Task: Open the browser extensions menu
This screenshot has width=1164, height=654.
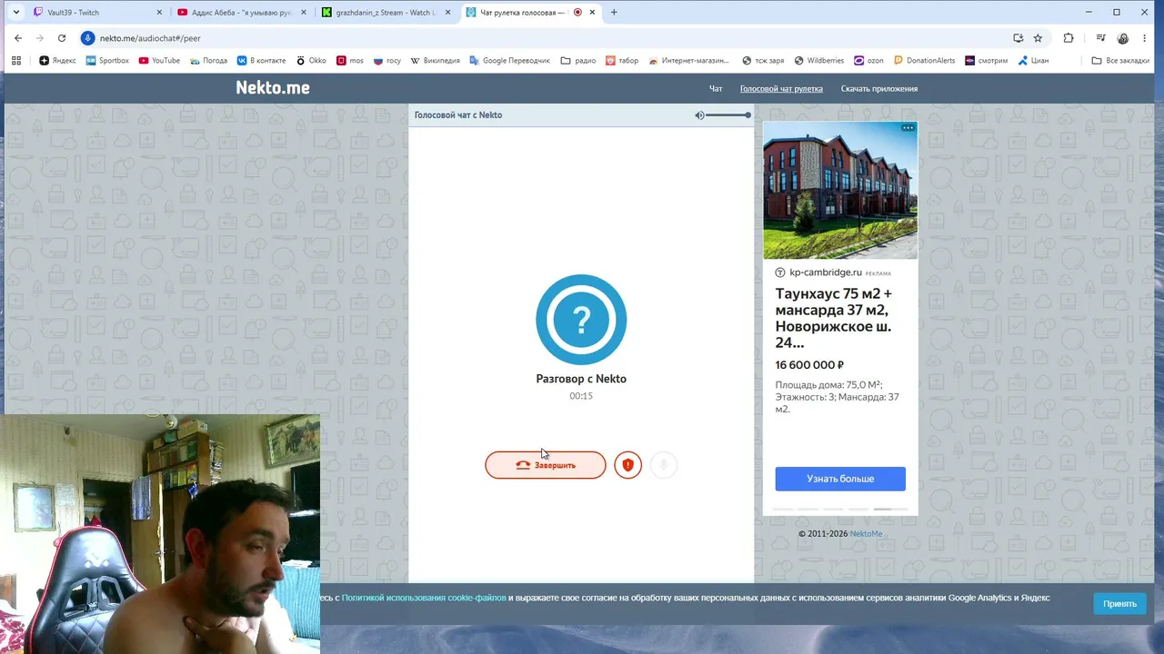Action: [1069, 38]
